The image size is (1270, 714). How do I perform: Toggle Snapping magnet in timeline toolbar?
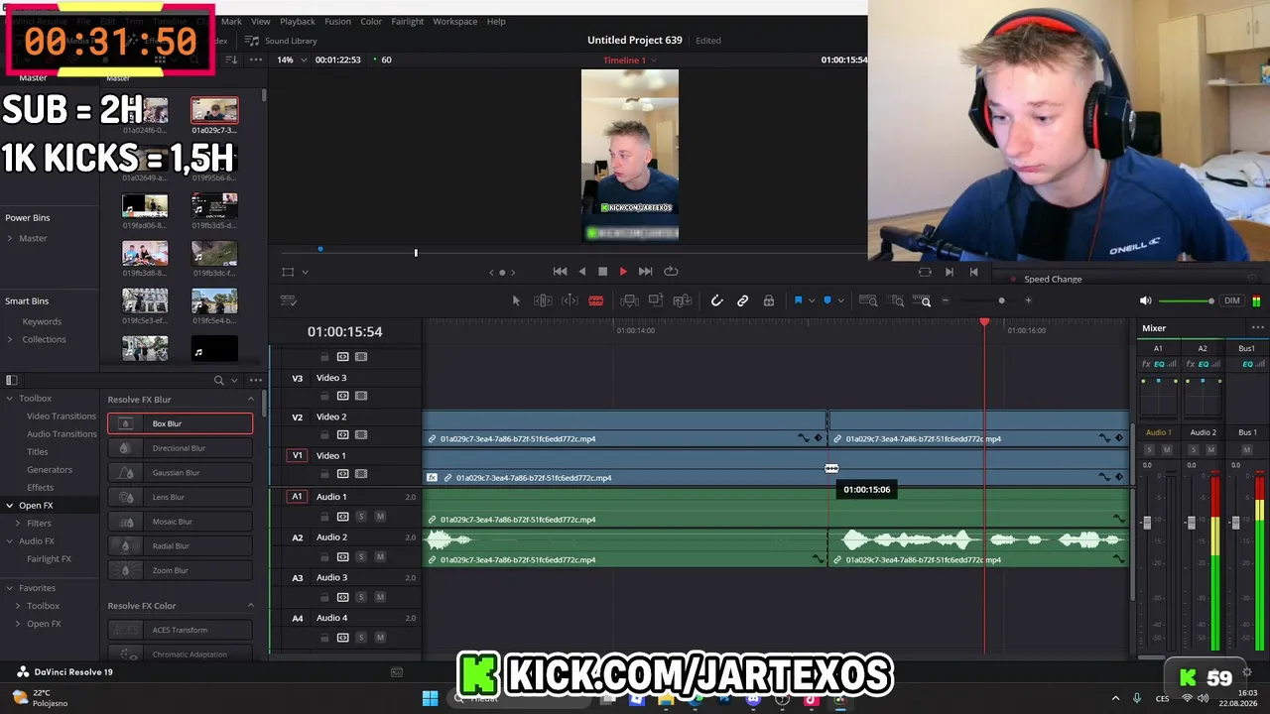(716, 300)
